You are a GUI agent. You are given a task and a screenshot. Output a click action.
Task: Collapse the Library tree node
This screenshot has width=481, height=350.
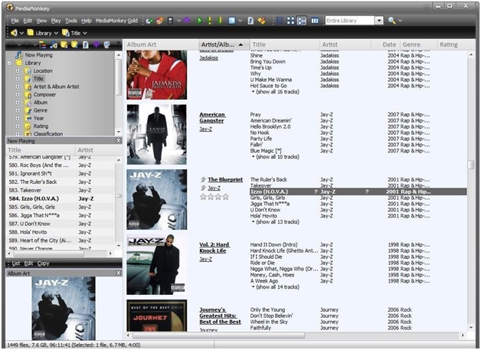(9, 63)
